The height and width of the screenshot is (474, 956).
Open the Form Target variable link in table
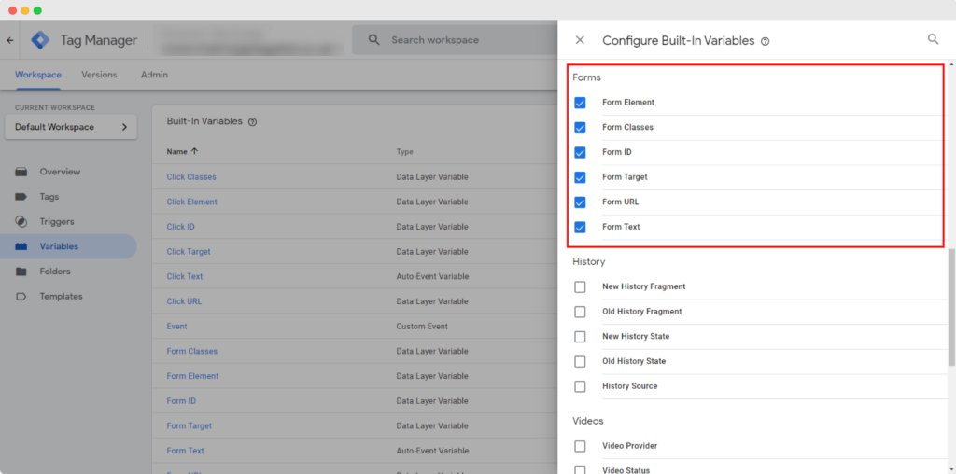pyautogui.click(x=190, y=425)
